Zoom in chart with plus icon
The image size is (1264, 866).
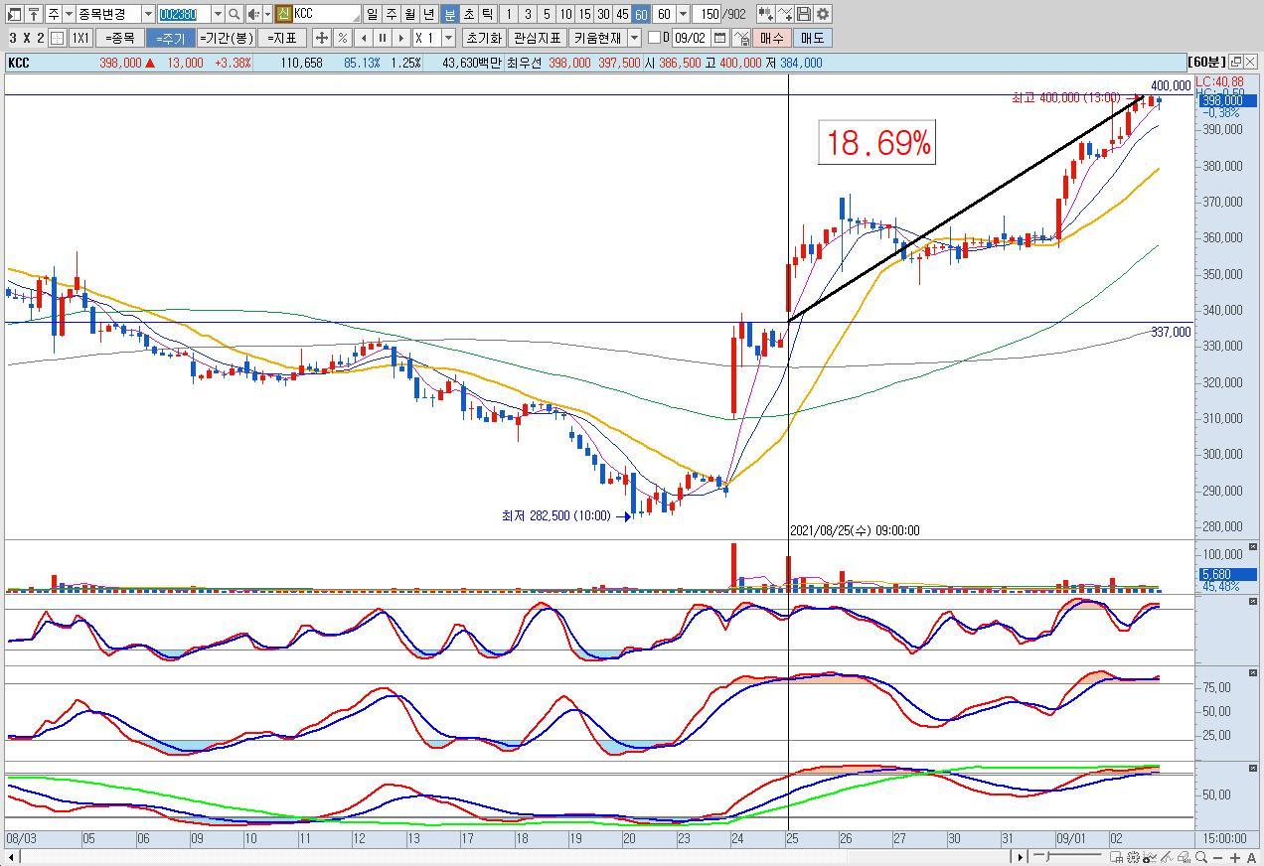(x=1235, y=858)
